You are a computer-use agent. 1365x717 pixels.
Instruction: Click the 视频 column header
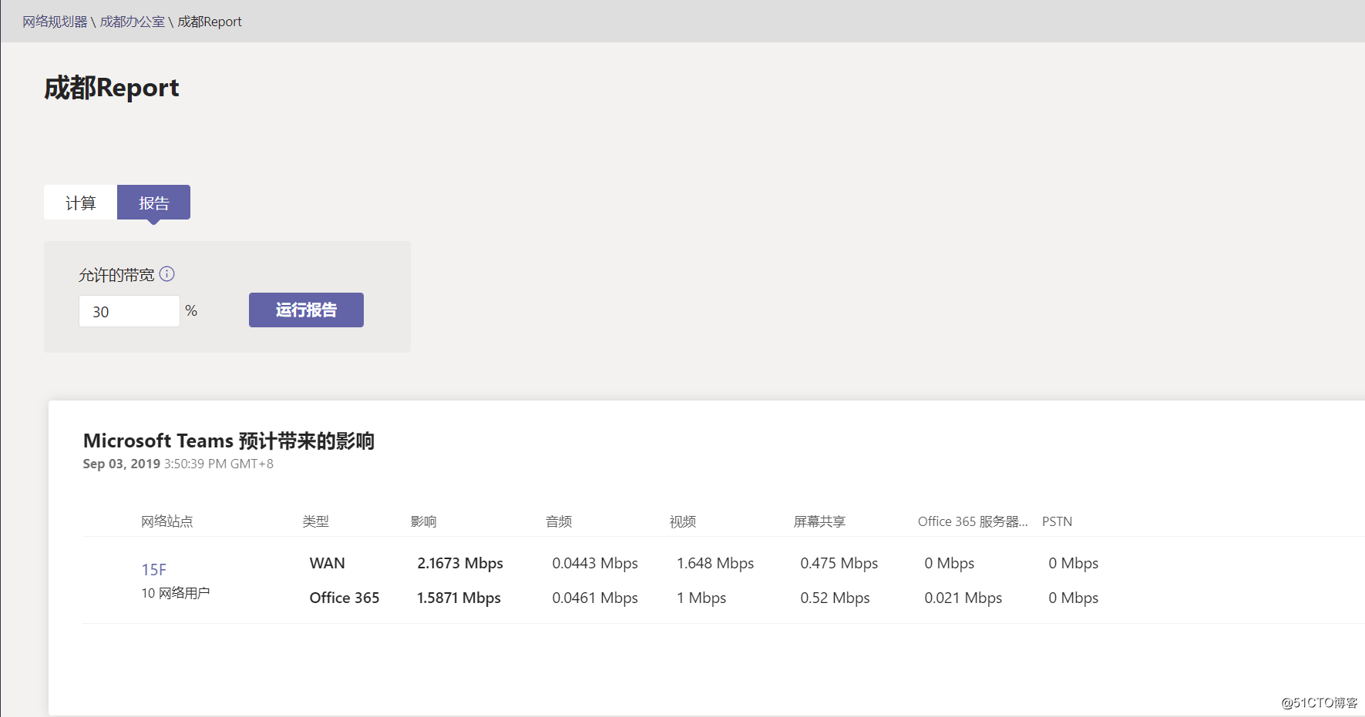[683, 521]
